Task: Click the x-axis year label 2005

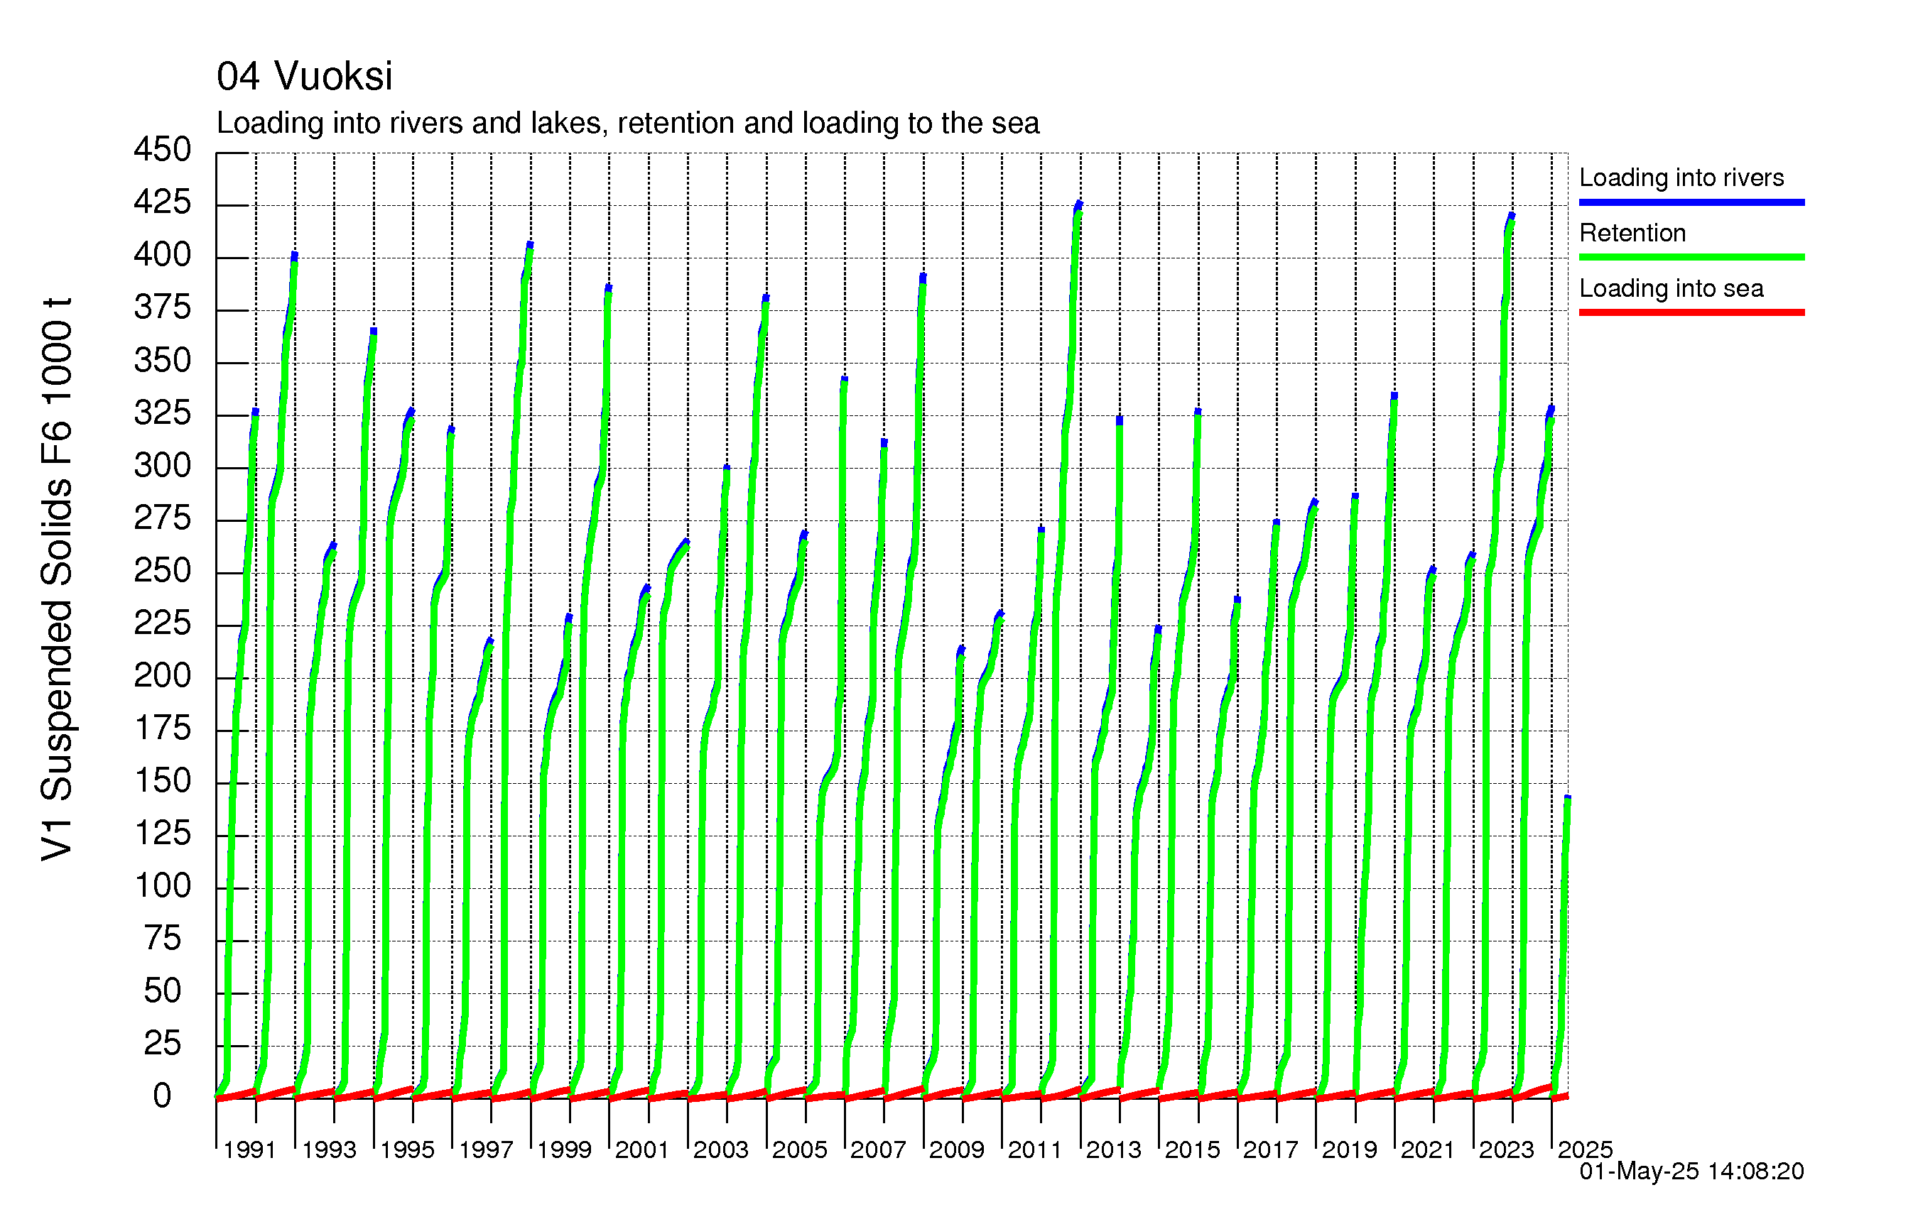Action: (x=800, y=1149)
